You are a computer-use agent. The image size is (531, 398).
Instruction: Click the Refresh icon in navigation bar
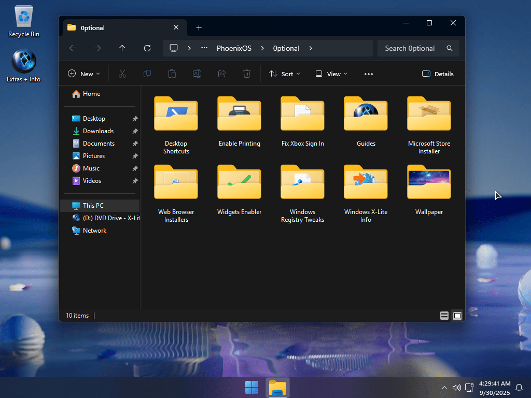(147, 48)
